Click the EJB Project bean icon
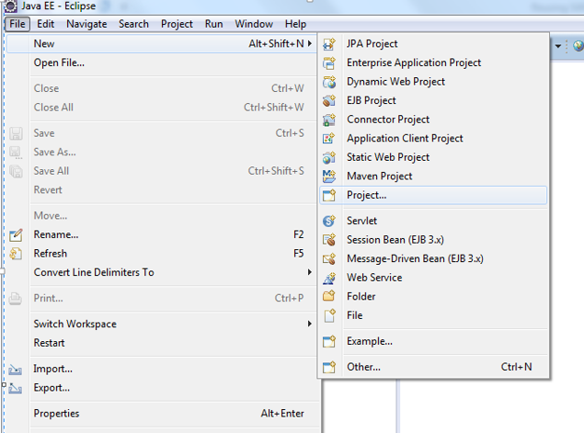584x433 pixels. [329, 100]
